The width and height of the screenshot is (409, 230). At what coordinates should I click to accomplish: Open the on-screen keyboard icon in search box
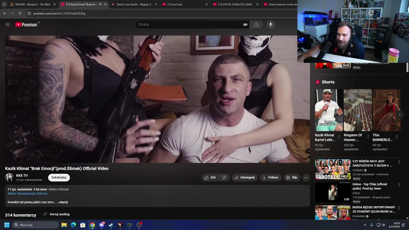click(245, 25)
